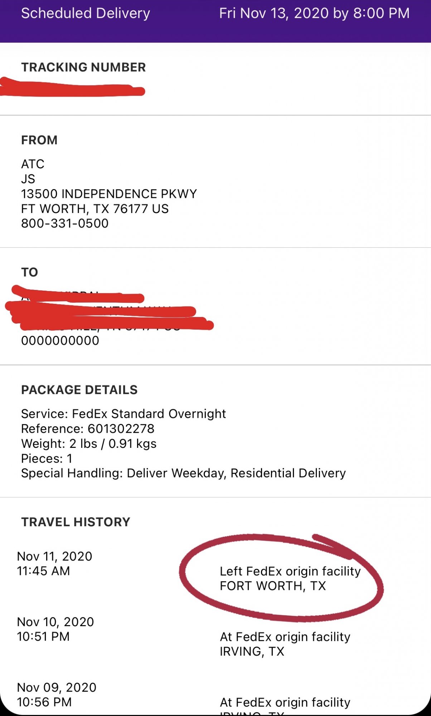Select the Nov 11, 2020 11:45 AM timestamp
This screenshot has width=431, height=716.
coord(54,563)
